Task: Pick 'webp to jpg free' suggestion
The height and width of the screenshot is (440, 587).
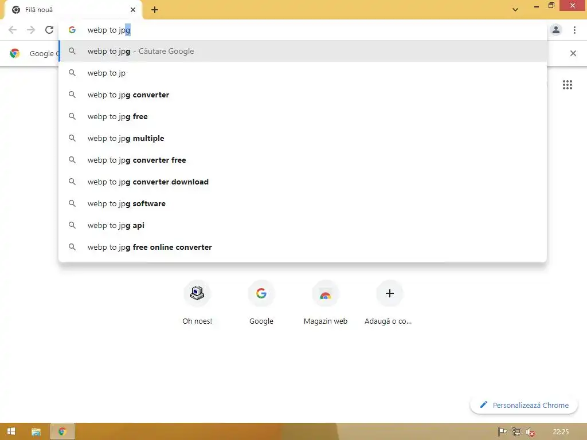Action: (303, 116)
